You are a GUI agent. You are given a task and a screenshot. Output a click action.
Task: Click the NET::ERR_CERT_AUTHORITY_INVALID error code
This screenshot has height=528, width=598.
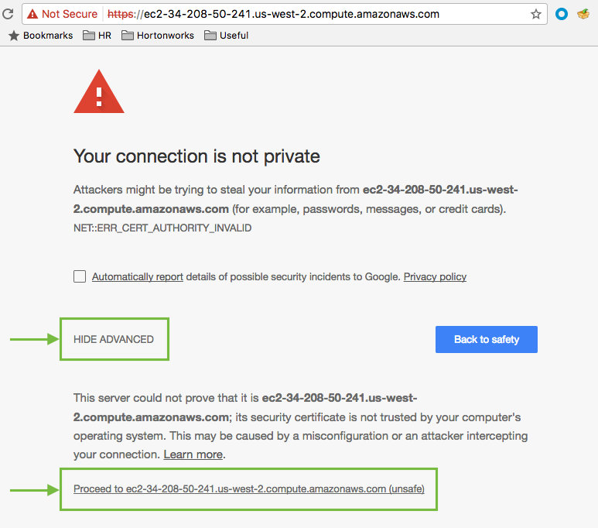162,228
